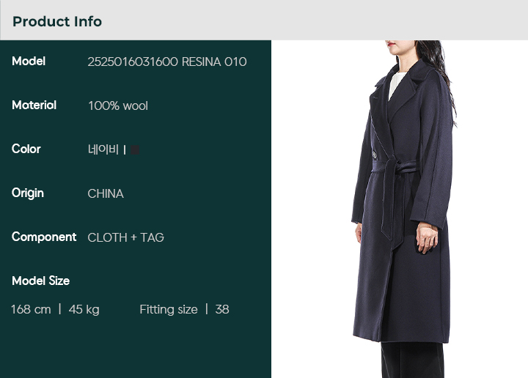
Task: Click the Origin label
Action: (28, 193)
